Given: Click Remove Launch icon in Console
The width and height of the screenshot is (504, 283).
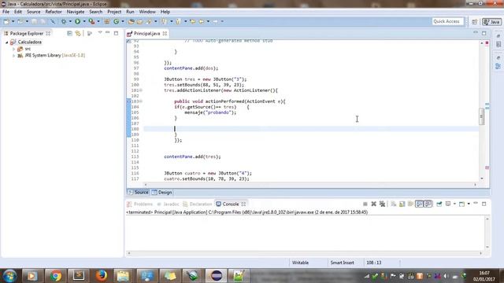Looking at the screenshot, I should (373, 204).
